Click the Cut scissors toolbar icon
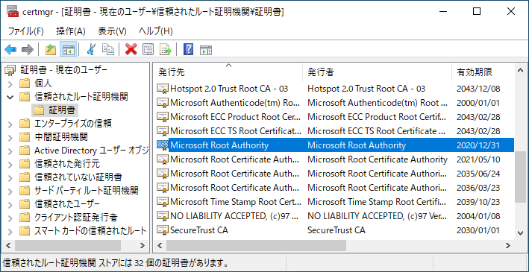Viewport: 529px width, 272px height. pyautogui.click(x=90, y=50)
